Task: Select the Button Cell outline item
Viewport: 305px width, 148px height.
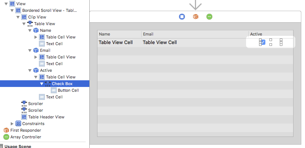Action: (68, 90)
